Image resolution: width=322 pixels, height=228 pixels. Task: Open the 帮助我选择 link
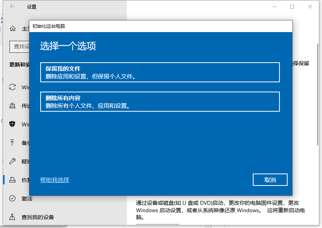[x=54, y=180]
